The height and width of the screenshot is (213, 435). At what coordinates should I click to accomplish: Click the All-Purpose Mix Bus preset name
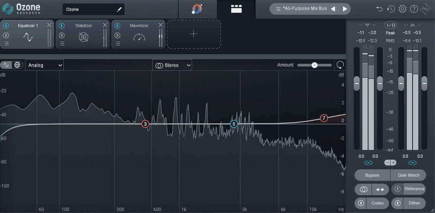point(305,9)
